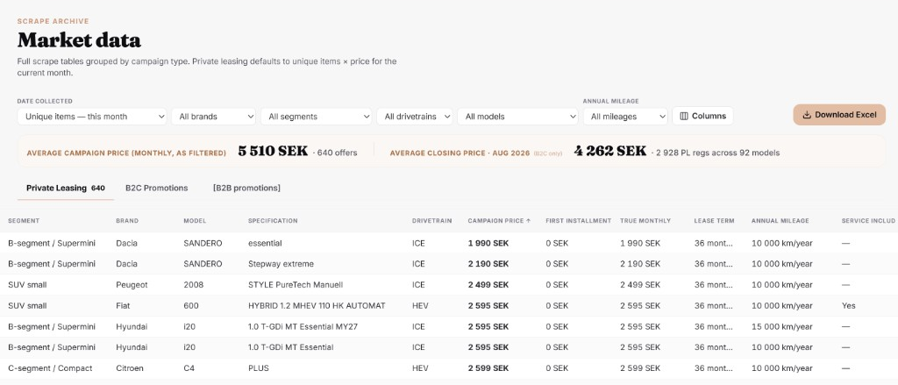The width and height of the screenshot is (898, 385).
Task: Click '1.0 T-GDi MT Essential MY27' cell
Action: pyautogui.click(x=303, y=326)
